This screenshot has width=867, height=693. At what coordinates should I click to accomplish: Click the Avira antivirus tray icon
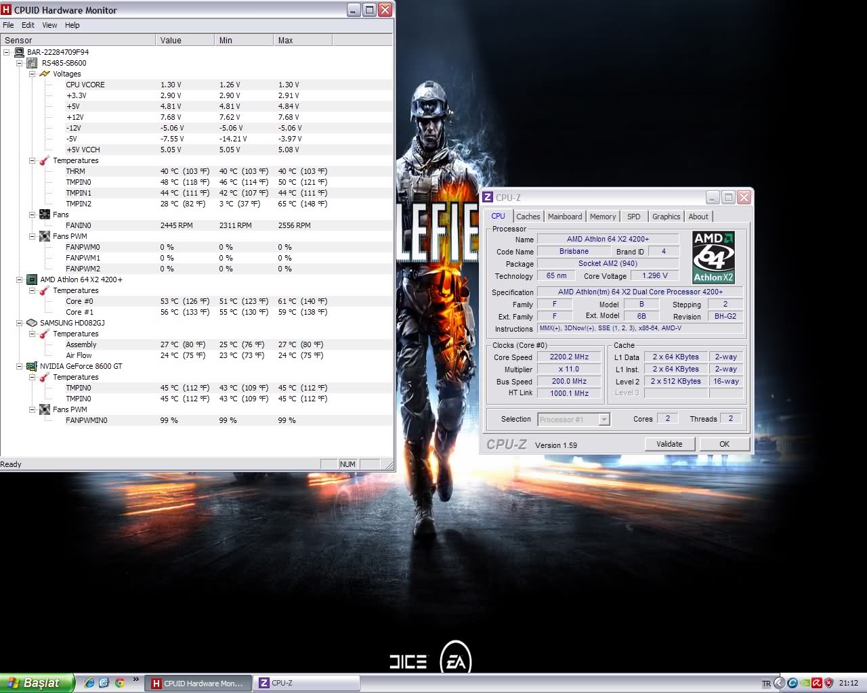click(x=816, y=683)
